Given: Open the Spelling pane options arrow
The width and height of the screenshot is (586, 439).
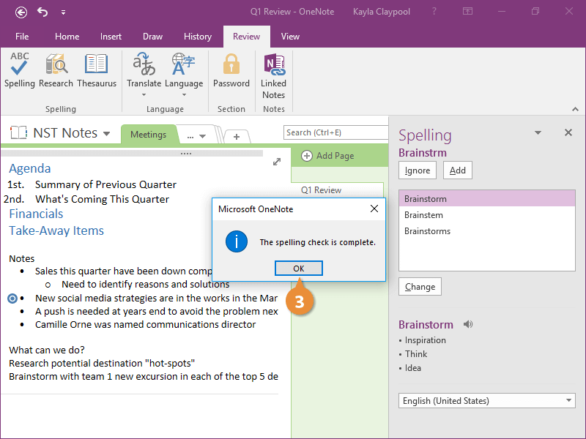Looking at the screenshot, I should tap(538, 133).
